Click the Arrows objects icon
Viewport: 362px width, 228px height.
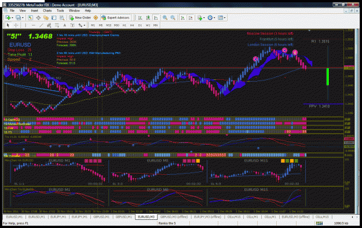(x=80, y=25)
